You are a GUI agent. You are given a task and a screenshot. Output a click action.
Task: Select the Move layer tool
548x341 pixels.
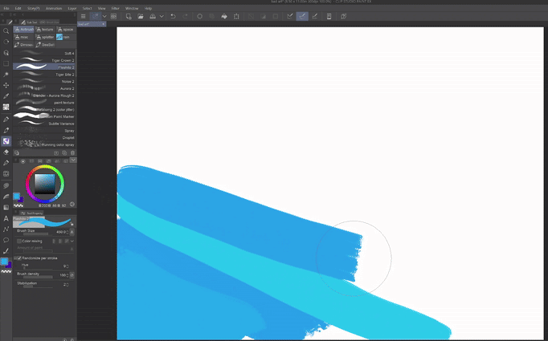coord(6,85)
